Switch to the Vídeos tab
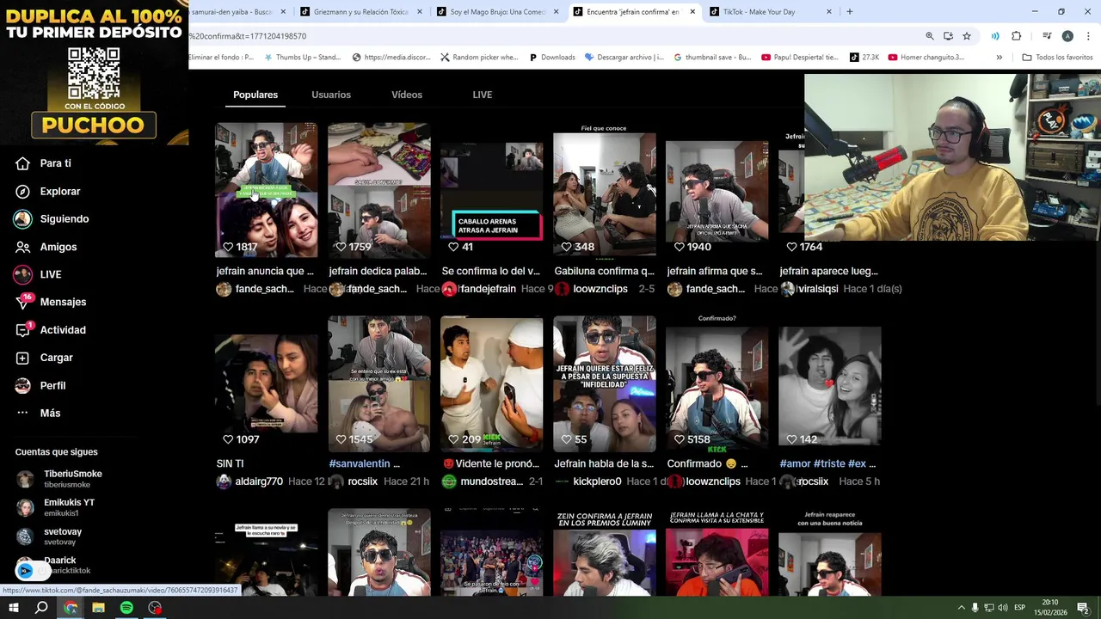Screen dimensions: 1101x619 pyautogui.click(x=407, y=95)
